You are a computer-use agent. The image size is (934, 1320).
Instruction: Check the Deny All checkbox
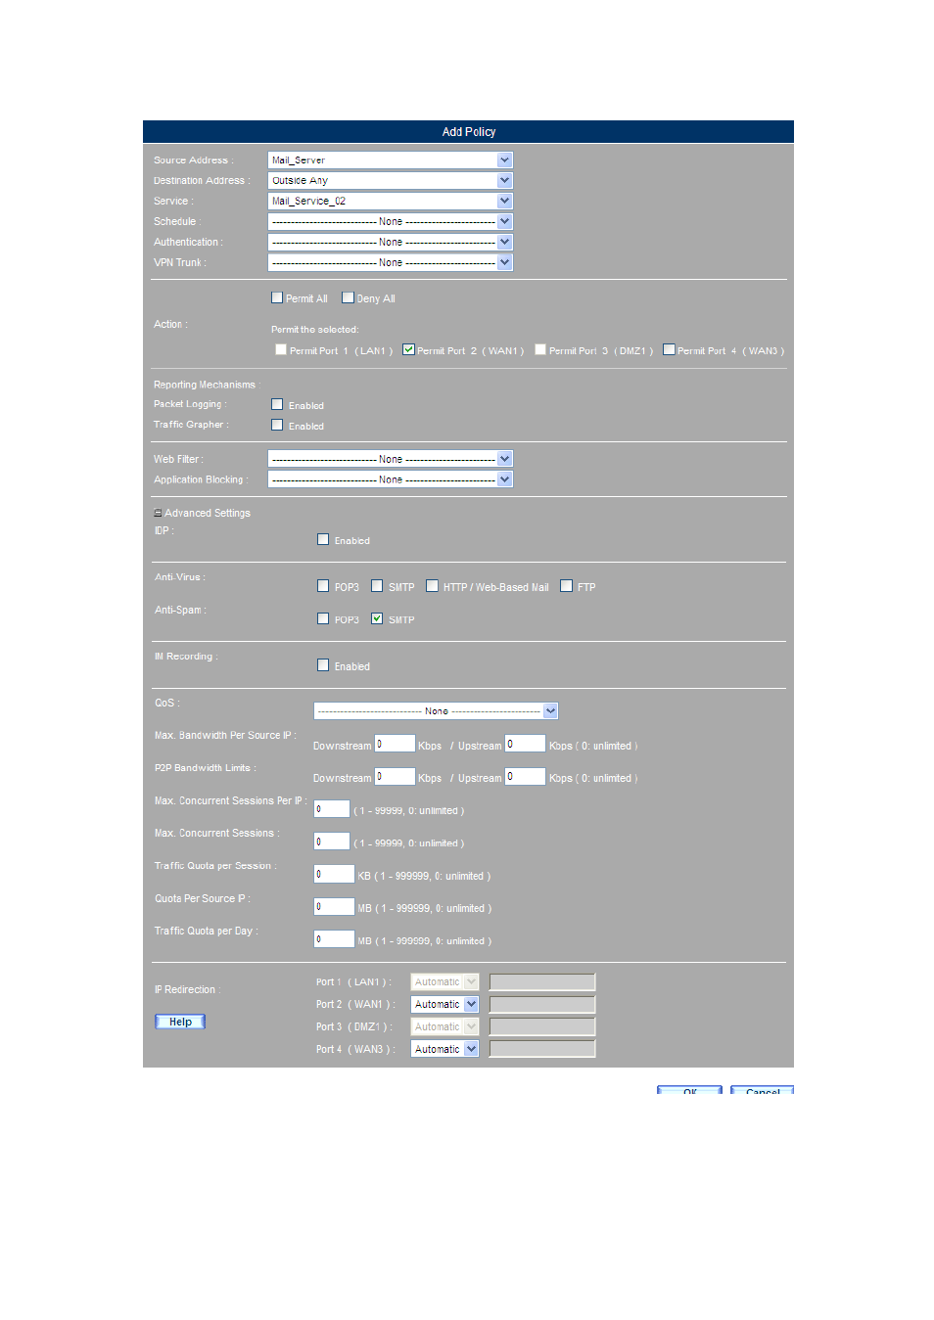click(x=348, y=297)
